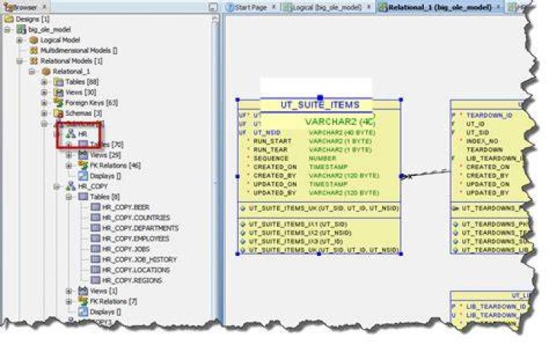Select HR_COPY.JOBS in the tree
Image resolution: width=549 pixels, height=345 pixels.
click(126, 249)
